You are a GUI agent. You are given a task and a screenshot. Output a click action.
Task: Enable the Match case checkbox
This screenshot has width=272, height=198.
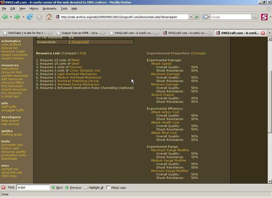pyautogui.click(x=108, y=187)
